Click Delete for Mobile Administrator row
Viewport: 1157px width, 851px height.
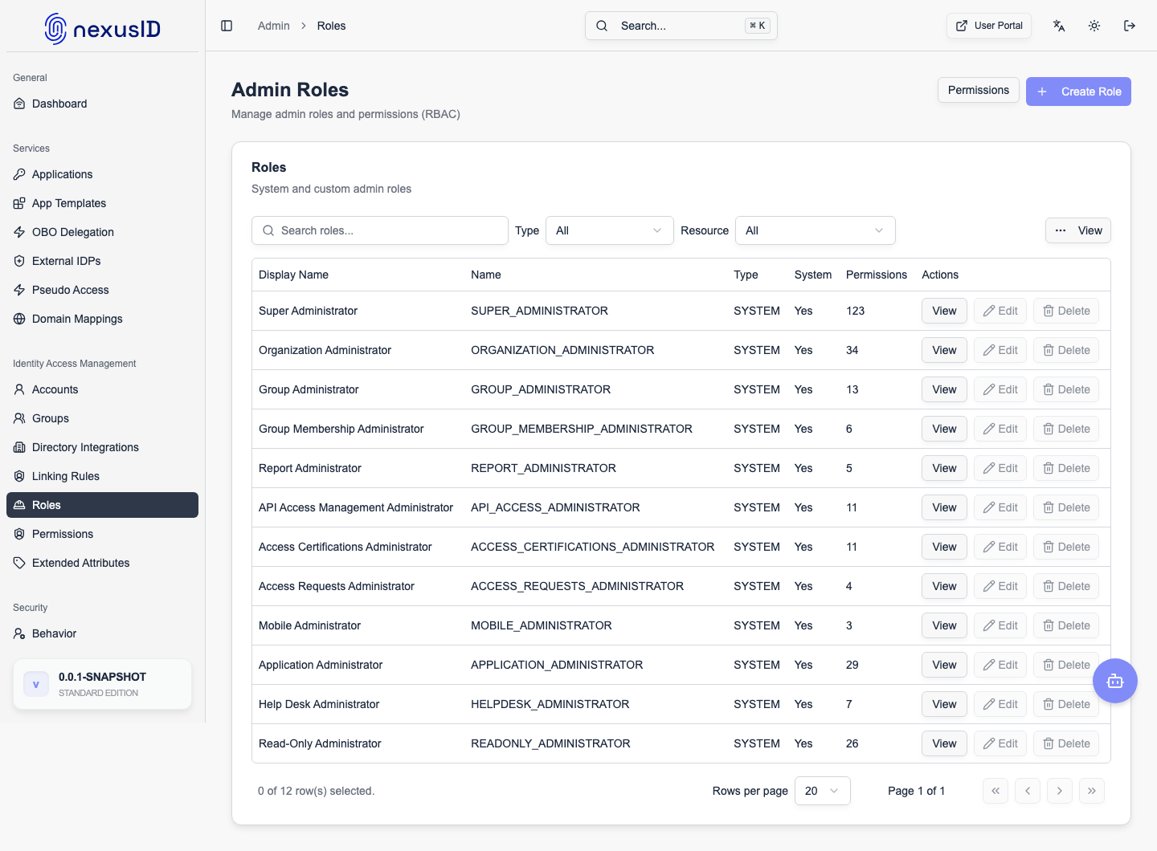(x=1066, y=625)
